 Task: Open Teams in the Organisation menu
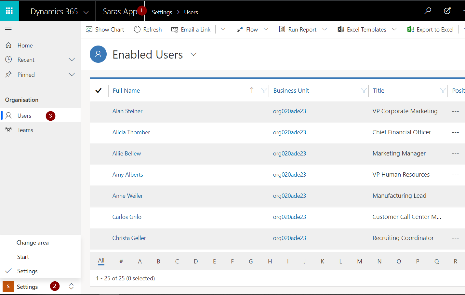(x=25, y=130)
